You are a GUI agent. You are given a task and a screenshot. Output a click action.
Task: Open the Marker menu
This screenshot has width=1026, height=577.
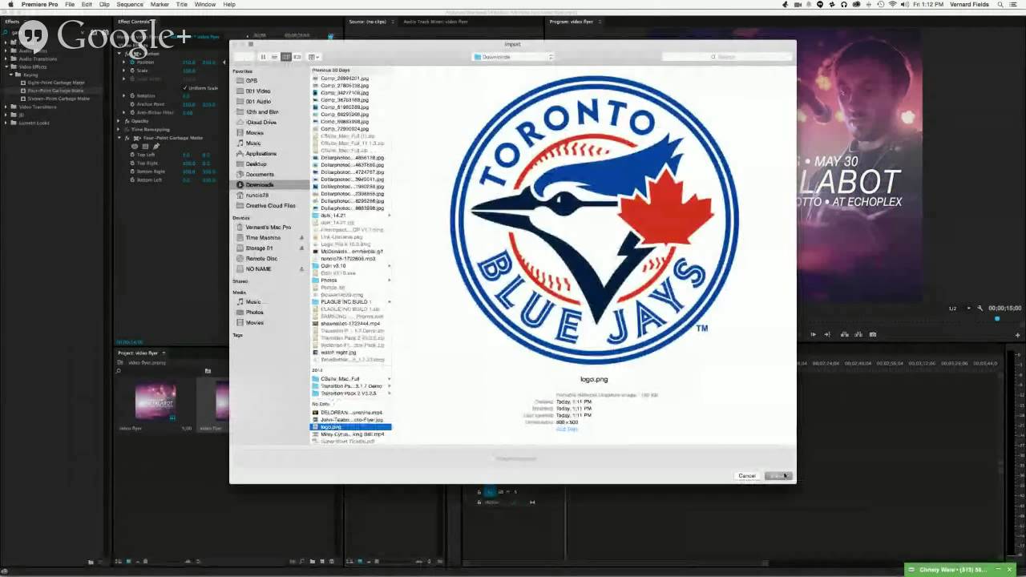pos(160,5)
